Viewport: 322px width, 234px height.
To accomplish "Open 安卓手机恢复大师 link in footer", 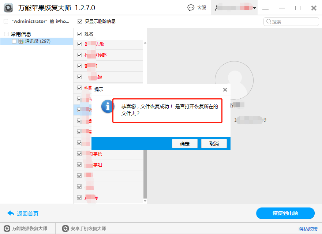I will point(88,229).
